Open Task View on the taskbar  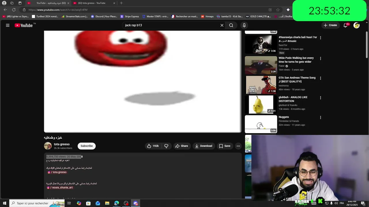tap(69, 203)
